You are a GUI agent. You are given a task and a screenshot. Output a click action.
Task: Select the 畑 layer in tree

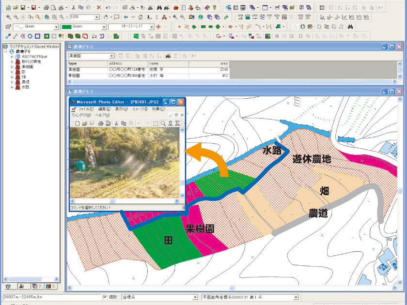24,77
